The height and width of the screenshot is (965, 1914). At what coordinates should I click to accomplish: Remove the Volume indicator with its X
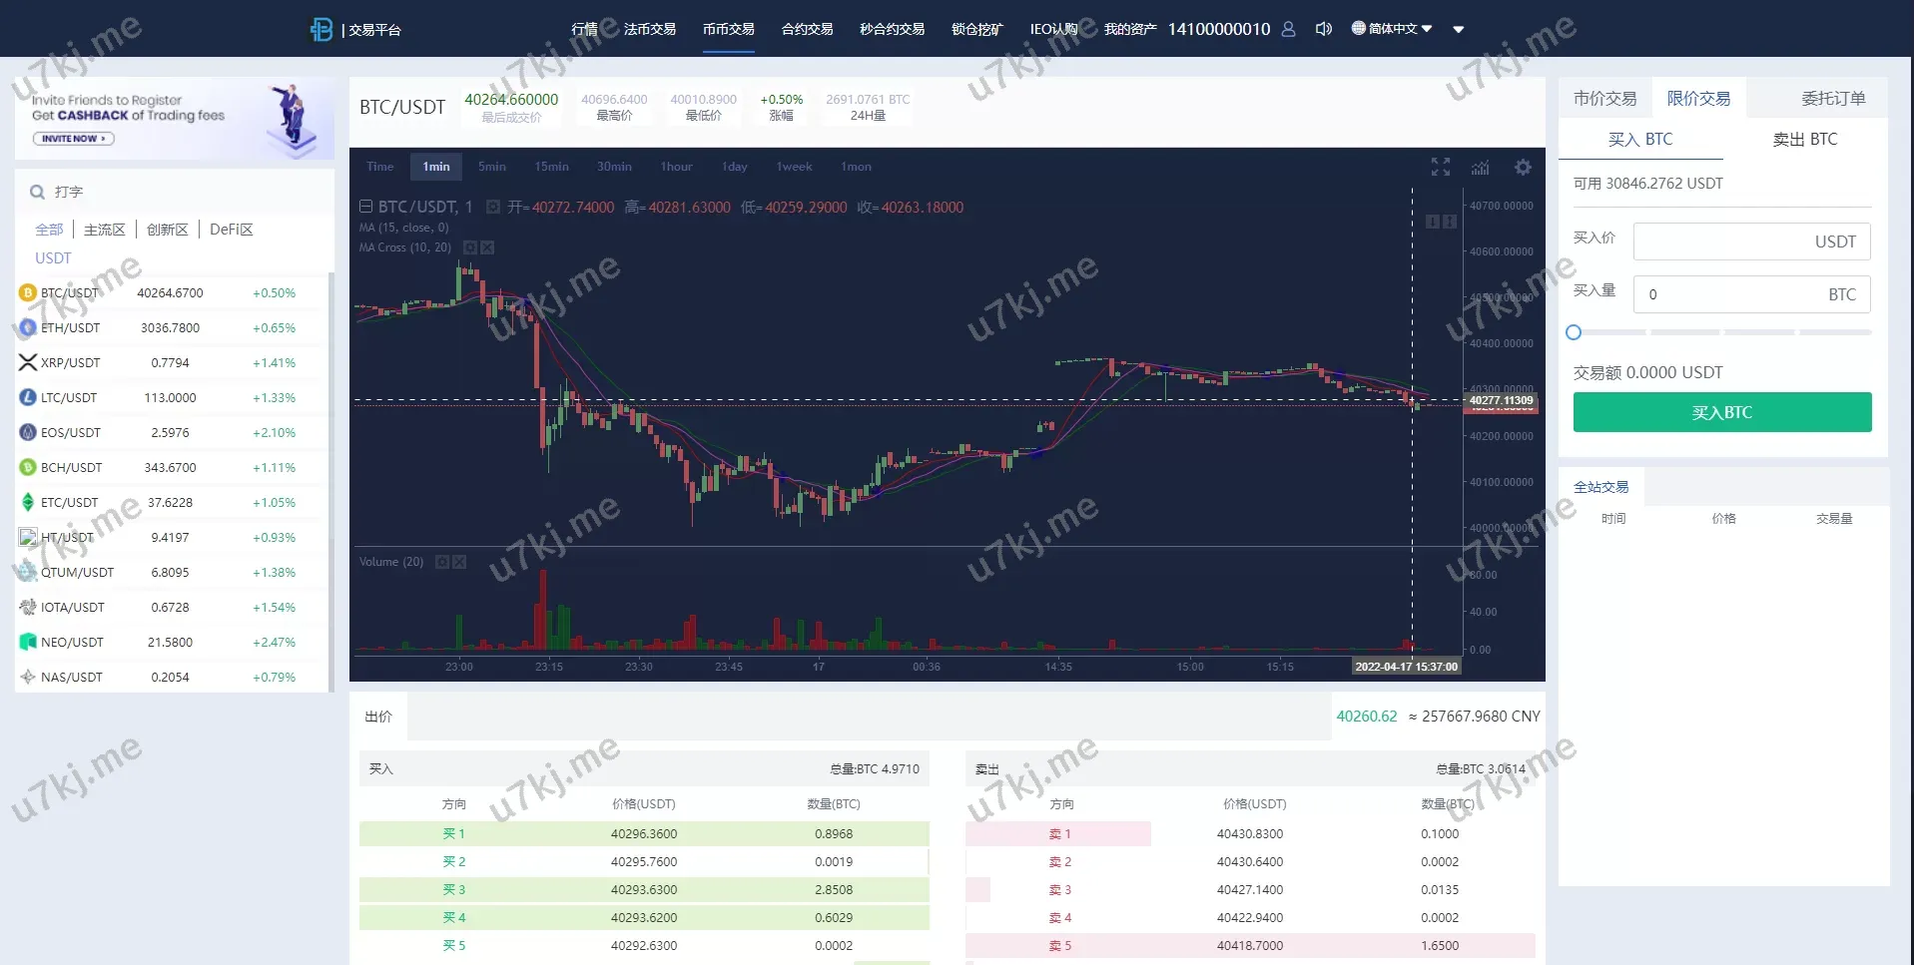[x=459, y=562]
